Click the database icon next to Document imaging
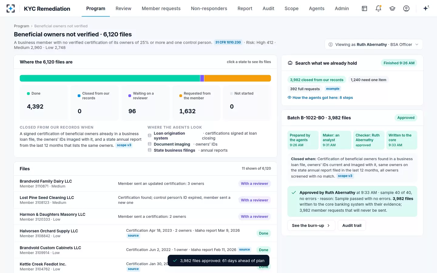437x273 pixels. point(150,144)
